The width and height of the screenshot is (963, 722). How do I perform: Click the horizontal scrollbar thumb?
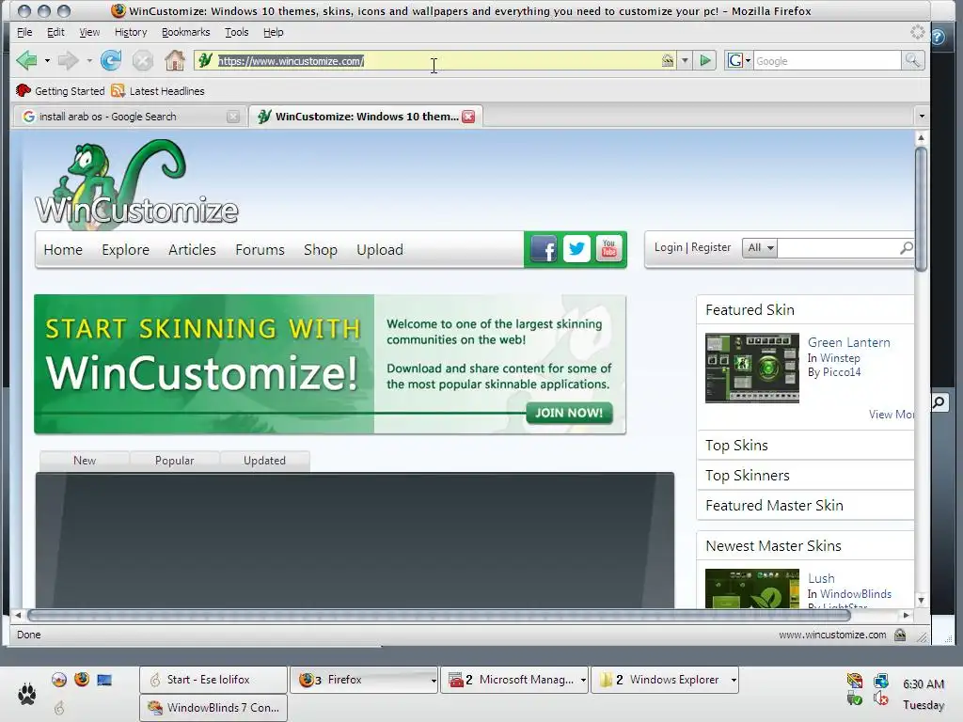(x=439, y=615)
